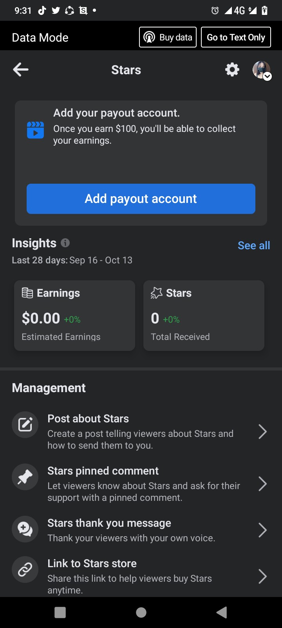
Task: Open the Earnings insights card
Action: 74,316
